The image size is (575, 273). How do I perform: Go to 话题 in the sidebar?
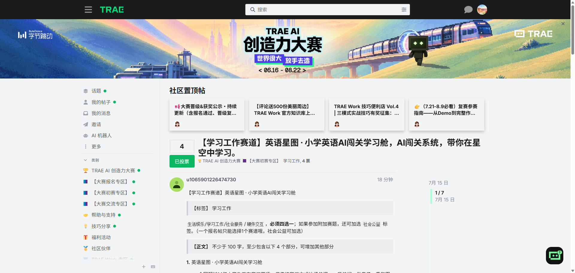click(x=96, y=91)
